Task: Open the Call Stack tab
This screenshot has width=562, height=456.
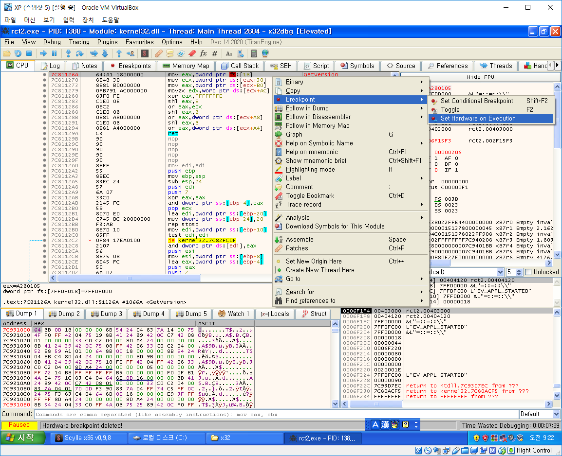Action: (x=240, y=66)
